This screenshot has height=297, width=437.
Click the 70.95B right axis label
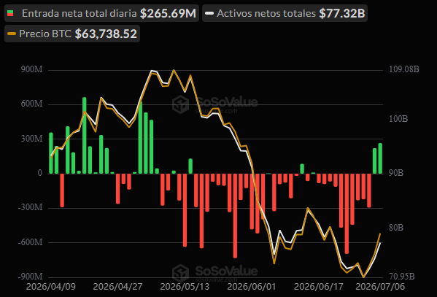(x=402, y=277)
